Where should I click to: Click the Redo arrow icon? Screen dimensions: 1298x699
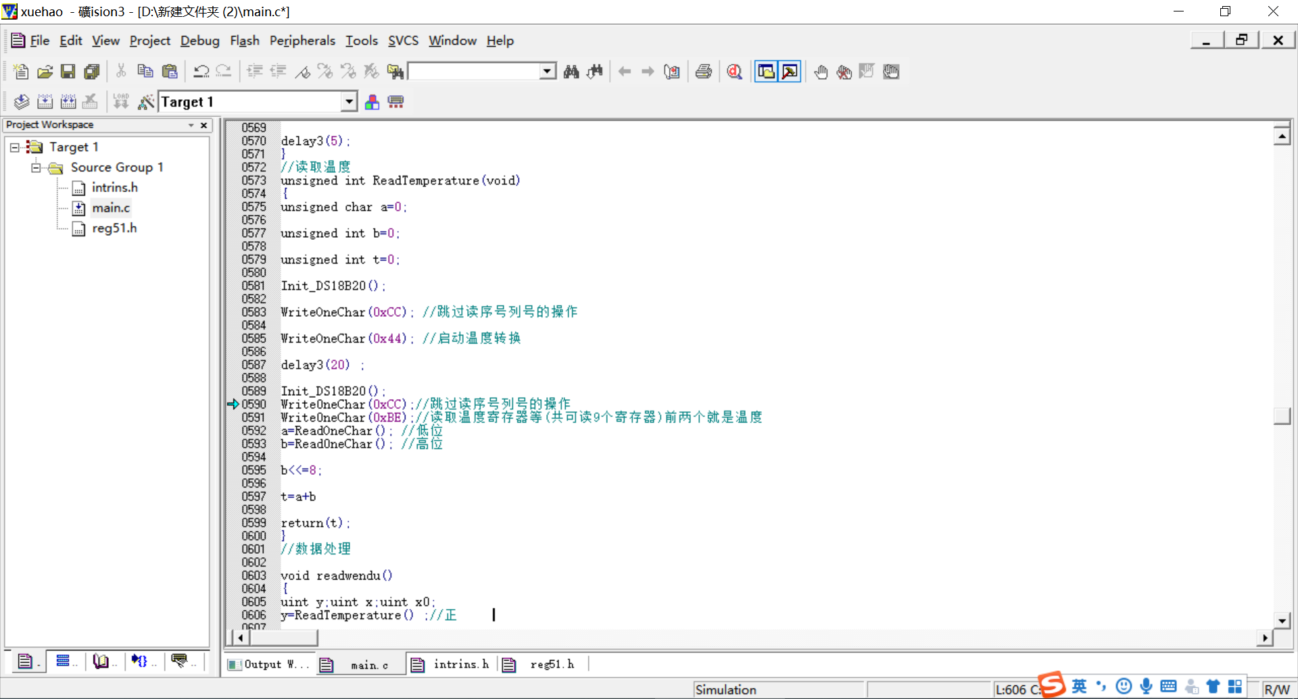pyautogui.click(x=224, y=72)
